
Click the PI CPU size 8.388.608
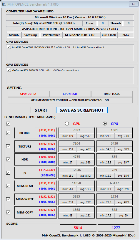click(x=48, y=176)
